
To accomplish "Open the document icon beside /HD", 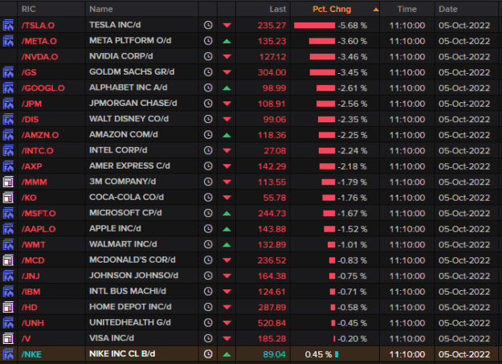I will click(x=8, y=307).
